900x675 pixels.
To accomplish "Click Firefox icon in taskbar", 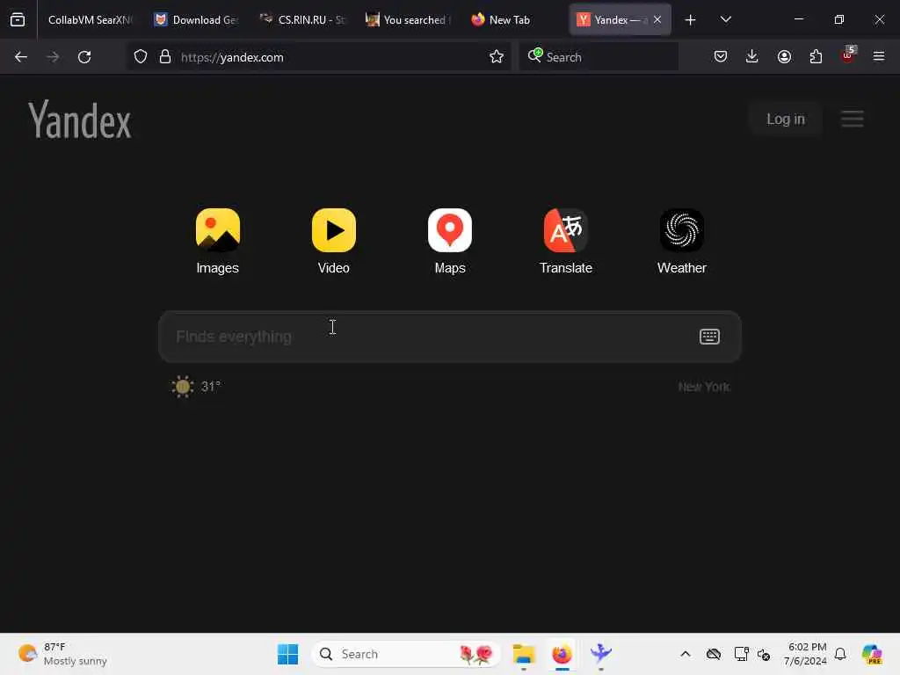I will click(x=562, y=654).
